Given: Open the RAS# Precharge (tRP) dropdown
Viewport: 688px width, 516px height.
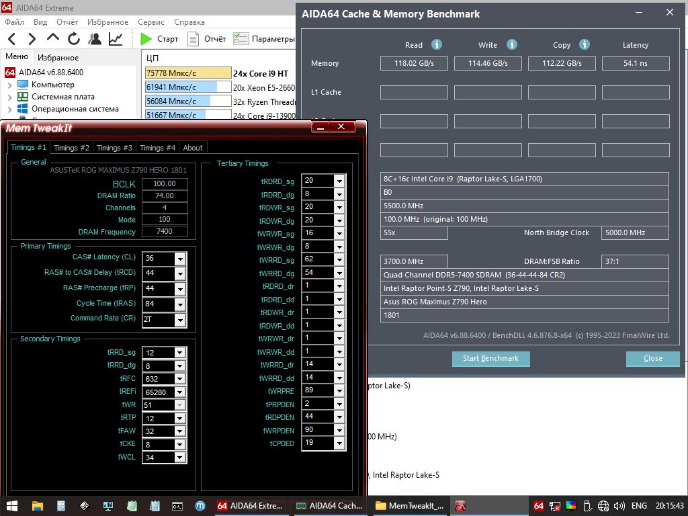Looking at the screenshot, I should coord(180,289).
